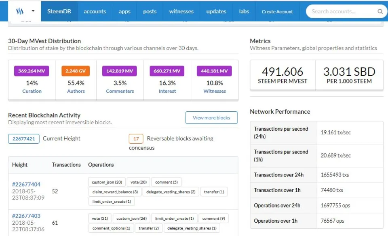Open the posts menu item
Screen dimensions: 388x236
(150, 11)
